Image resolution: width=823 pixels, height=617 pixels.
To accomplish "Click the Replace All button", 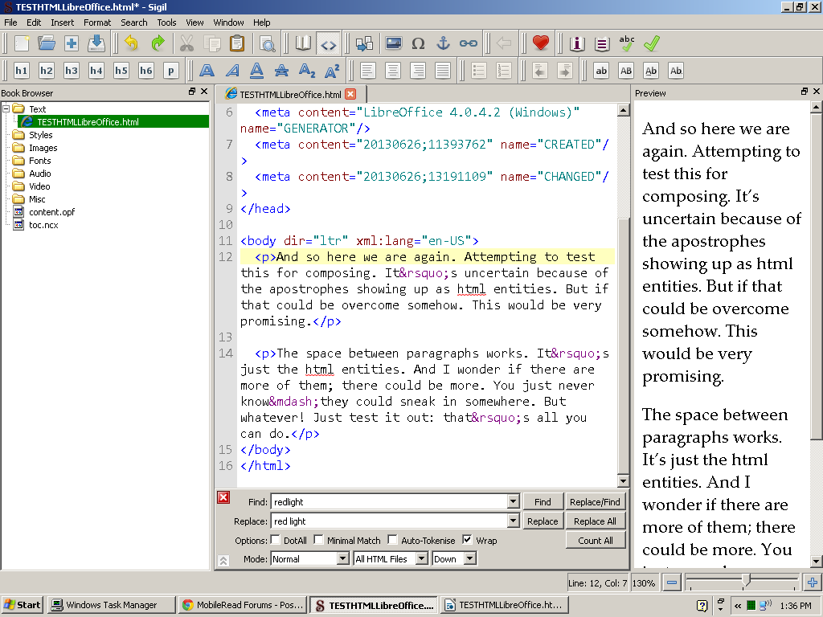I will click(595, 521).
